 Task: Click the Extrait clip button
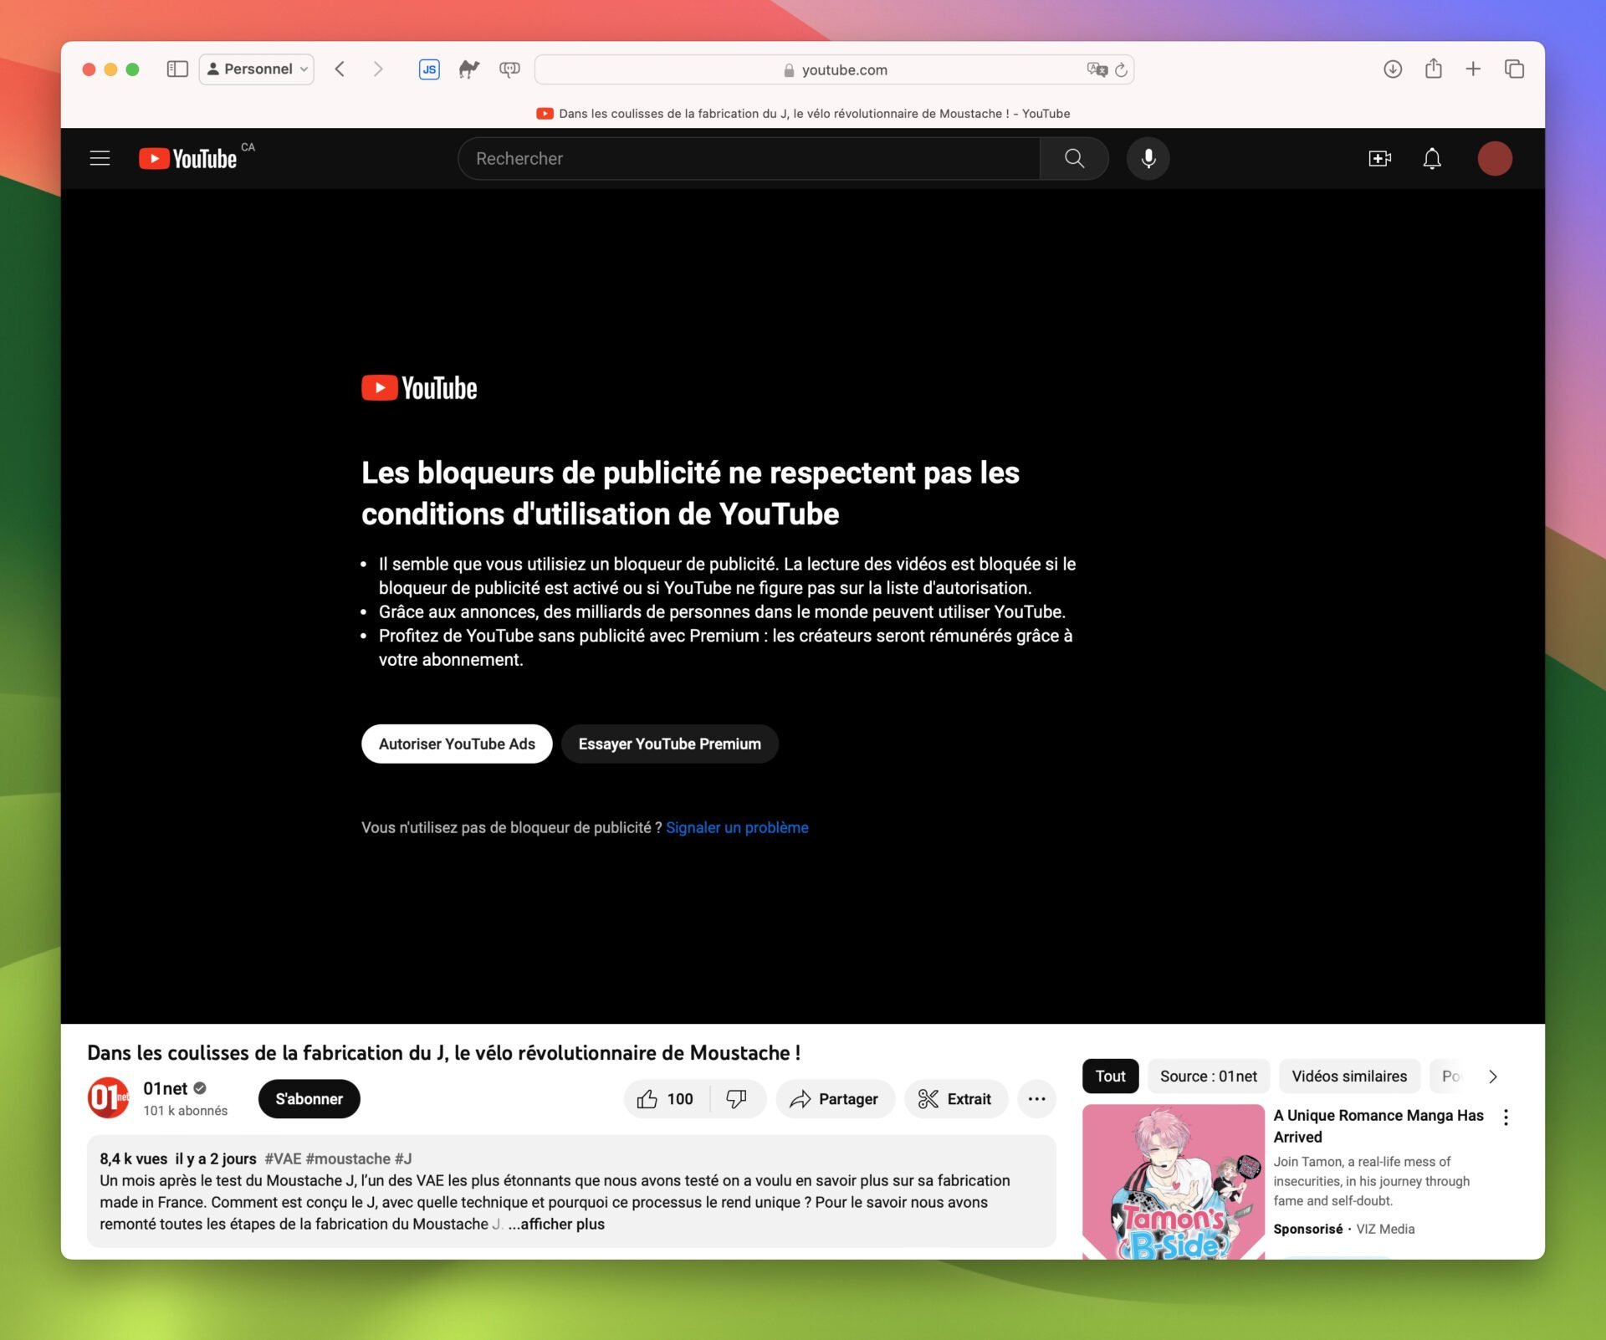click(x=955, y=1098)
